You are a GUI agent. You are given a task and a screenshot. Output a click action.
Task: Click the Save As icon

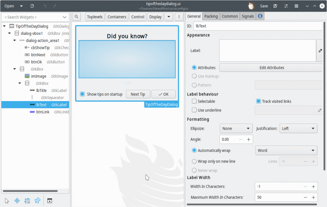275,6
